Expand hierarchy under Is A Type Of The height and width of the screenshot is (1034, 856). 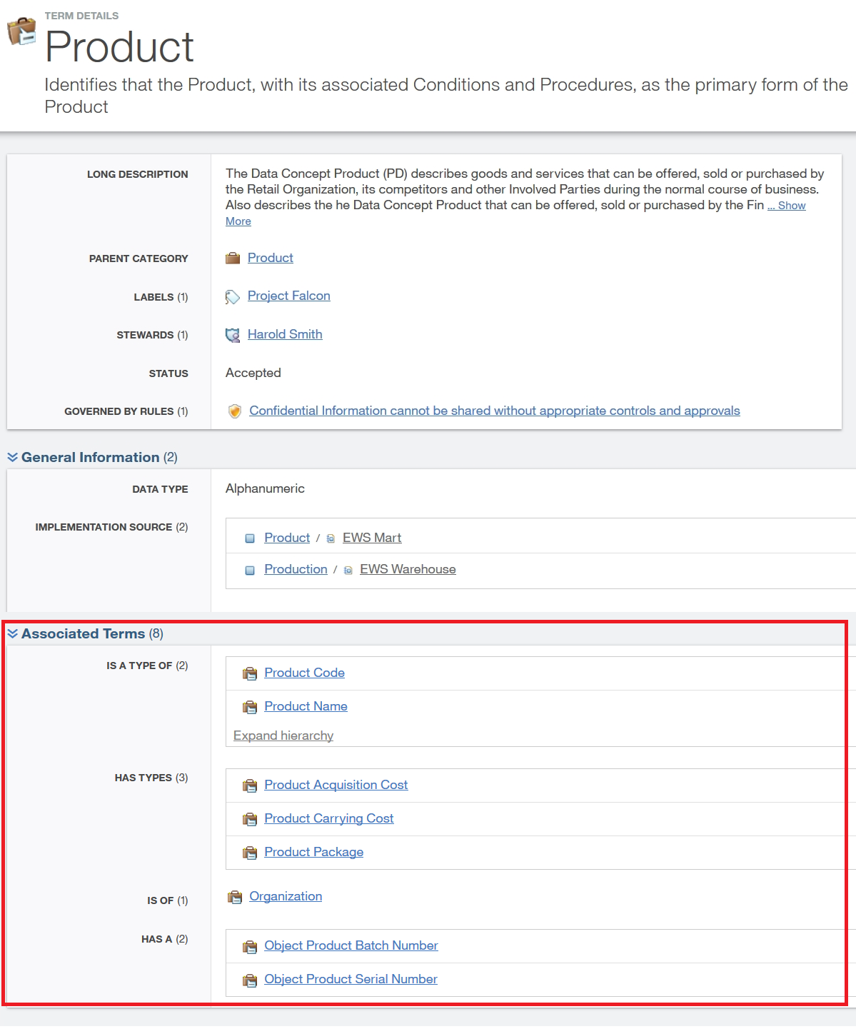pos(283,736)
